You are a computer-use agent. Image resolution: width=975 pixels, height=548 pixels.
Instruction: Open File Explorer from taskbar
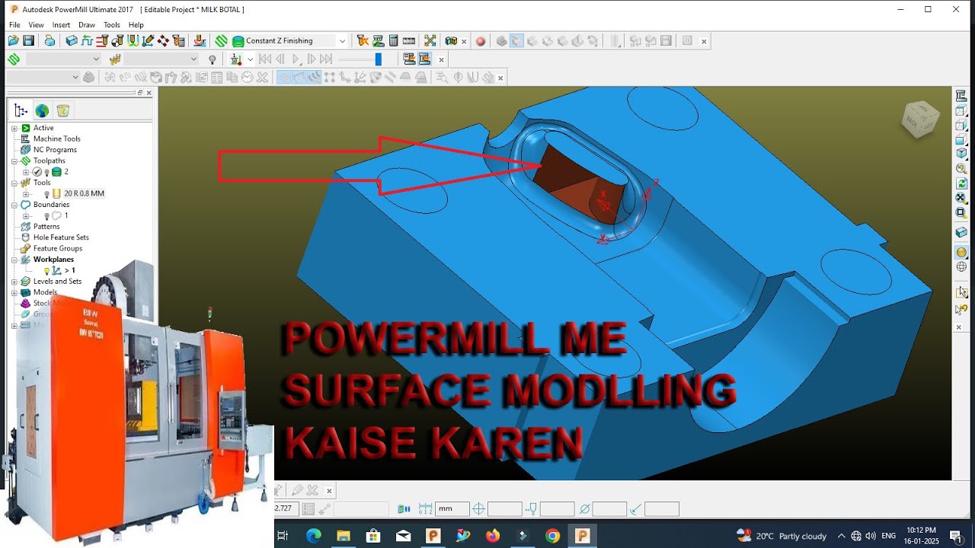point(343,536)
